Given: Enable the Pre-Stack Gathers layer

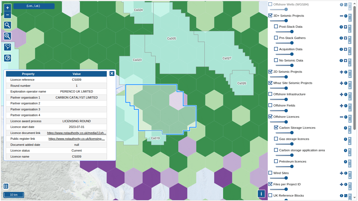Looking at the screenshot, I should (276, 38).
